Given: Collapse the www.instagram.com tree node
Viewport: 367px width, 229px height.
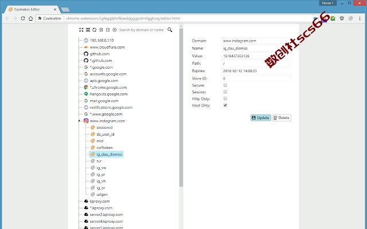Looking at the screenshot, I should [79, 121].
